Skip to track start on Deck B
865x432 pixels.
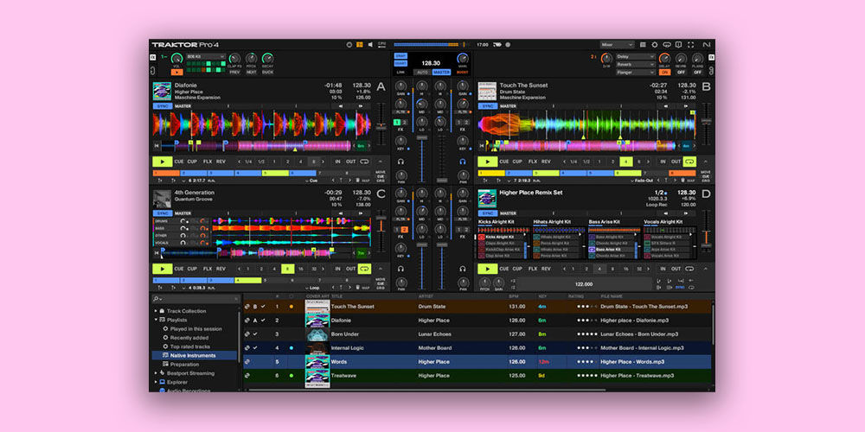pyautogui.click(x=482, y=146)
